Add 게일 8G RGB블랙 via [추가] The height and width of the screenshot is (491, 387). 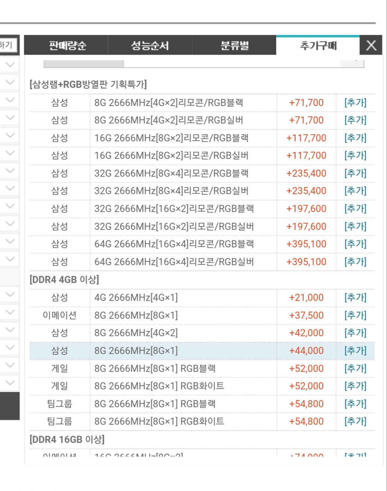click(355, 369)
